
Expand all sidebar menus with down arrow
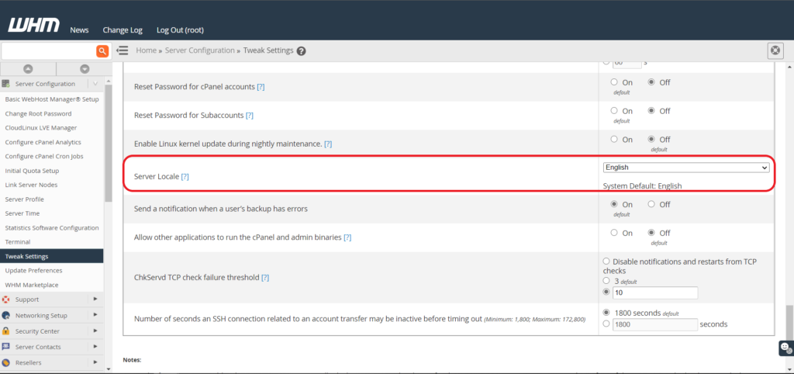(85, 69)
